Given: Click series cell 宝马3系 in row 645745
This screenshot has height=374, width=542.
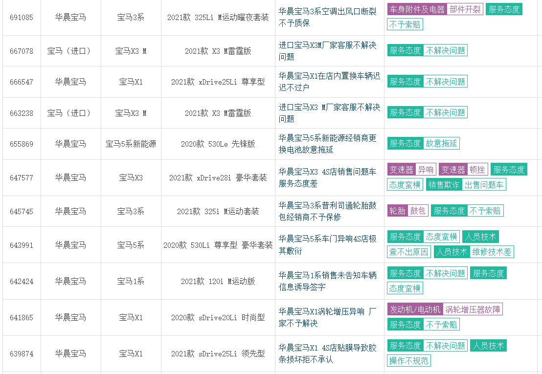Looking at the screenshot, I should [x=131, y=211].
